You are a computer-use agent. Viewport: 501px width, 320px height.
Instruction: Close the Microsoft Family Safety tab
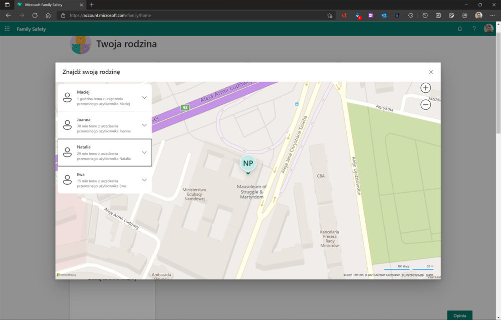pyautogui.click(x=81, y=5)
